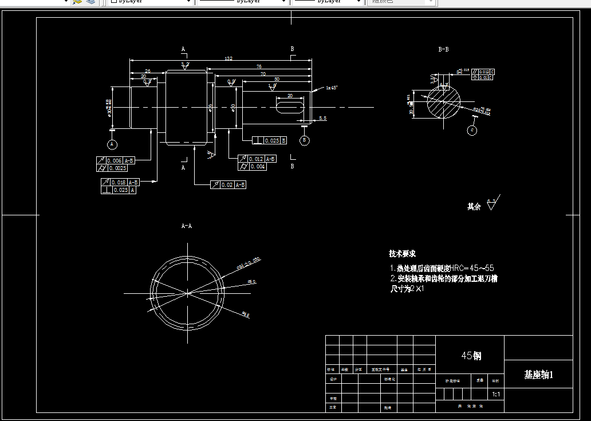The width and height of the screenshot is (591, 421).
Task: Select the 20.5 dimension in B-B view
Action: [x=411, y=109]
